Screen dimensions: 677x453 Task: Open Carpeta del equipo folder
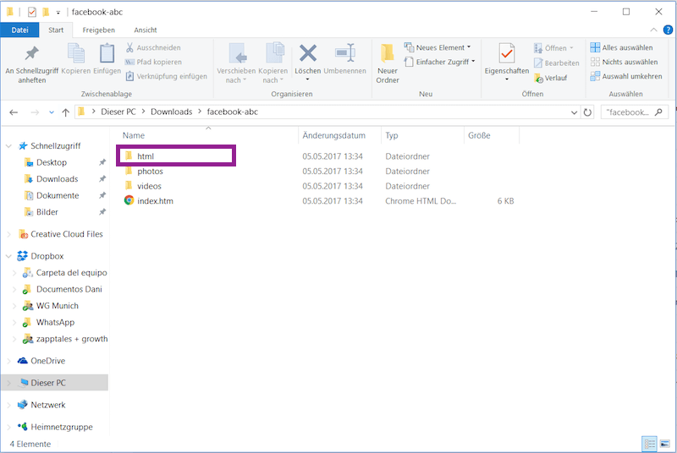tap(71, 272)
